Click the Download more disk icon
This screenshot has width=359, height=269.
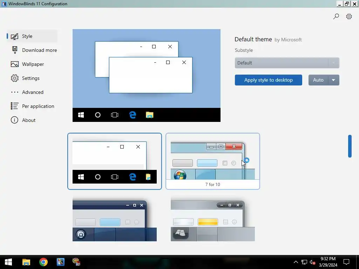point(15,50)
